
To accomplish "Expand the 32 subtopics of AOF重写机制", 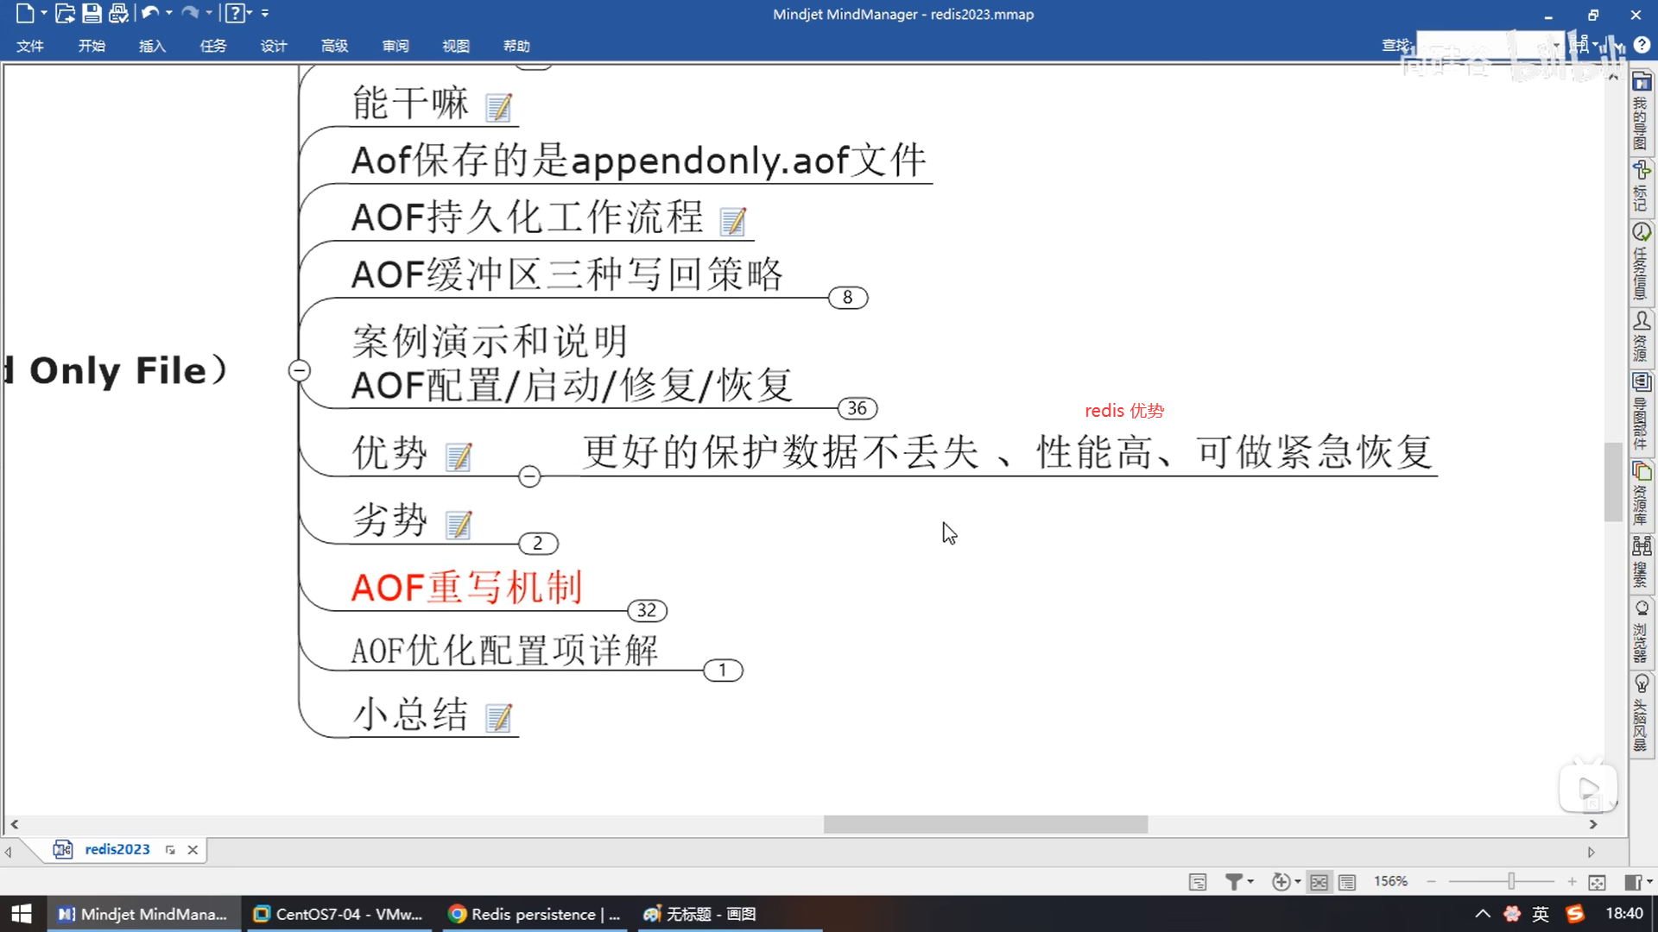I will pyautogui.click(x=647, y=611).
